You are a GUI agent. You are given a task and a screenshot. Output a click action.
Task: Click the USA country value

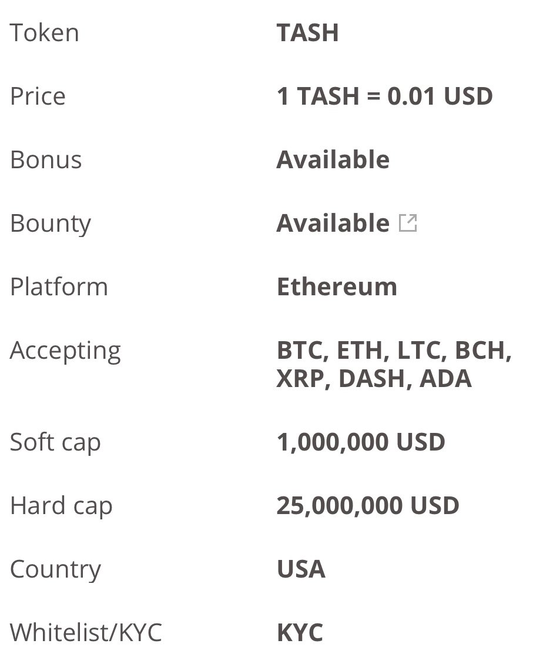pos(301,569)
